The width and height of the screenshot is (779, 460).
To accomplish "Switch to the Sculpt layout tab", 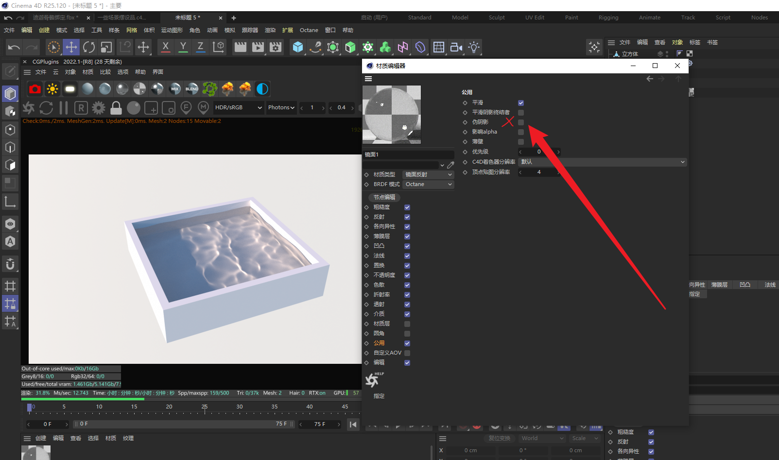I will click(497, 17).
